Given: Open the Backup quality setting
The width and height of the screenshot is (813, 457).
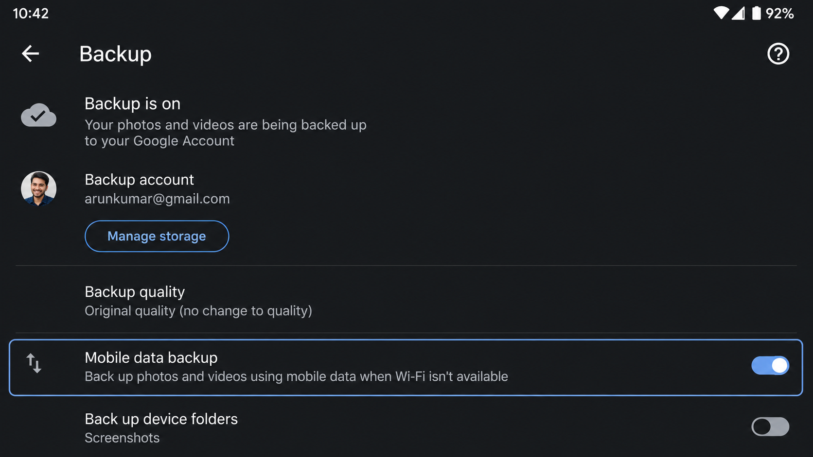Looking at the screenshot, I should (406, 301).
